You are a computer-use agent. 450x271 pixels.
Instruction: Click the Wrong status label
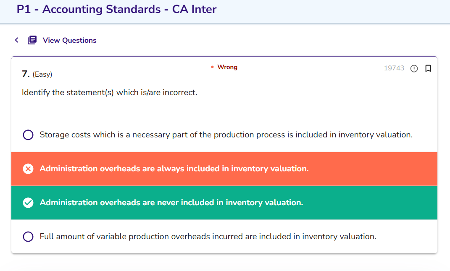(x=227, y=67)
